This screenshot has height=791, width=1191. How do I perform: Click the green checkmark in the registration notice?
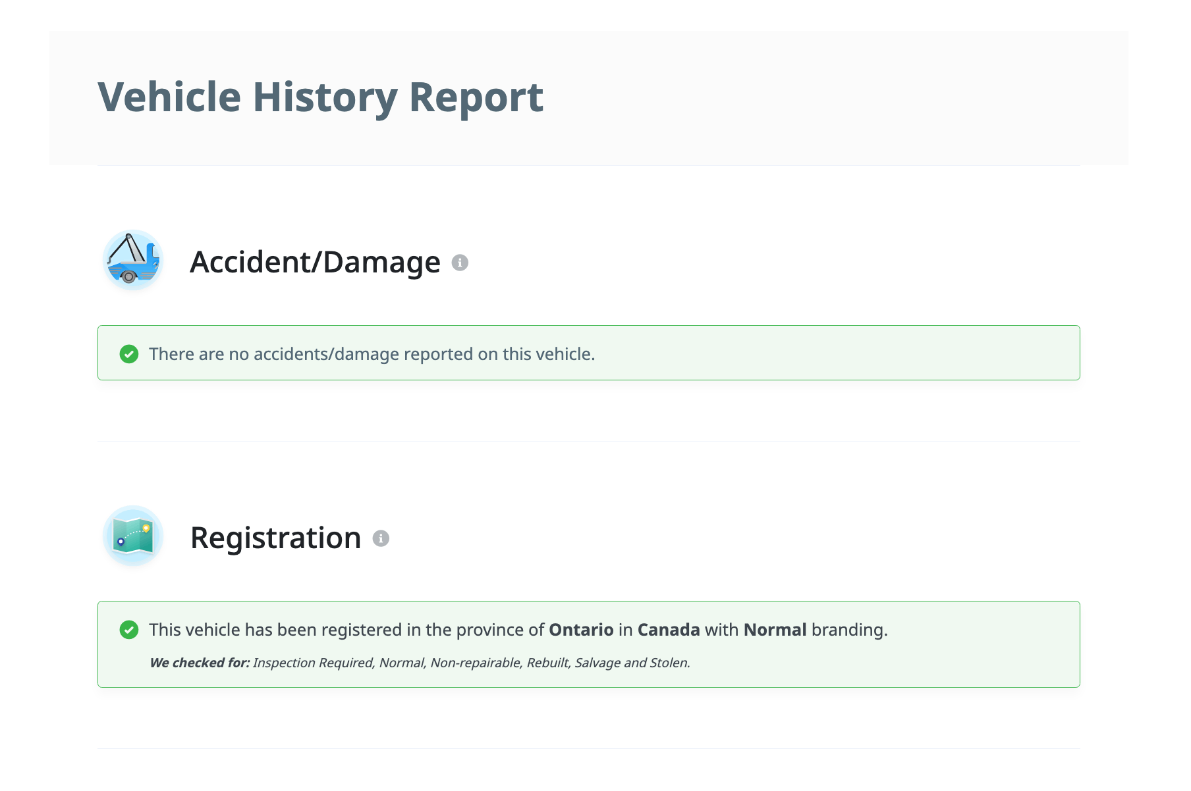coord(129,630)
